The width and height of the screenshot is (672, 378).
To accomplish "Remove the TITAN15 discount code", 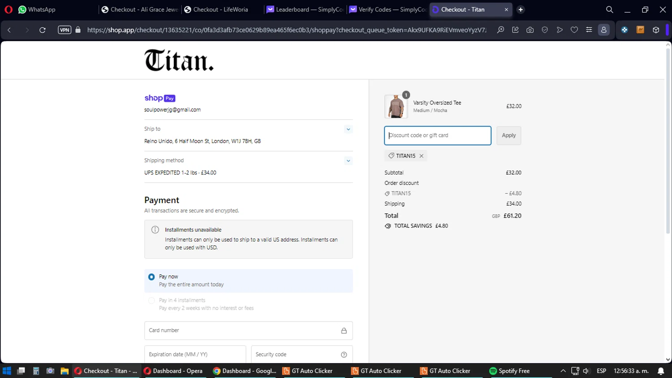I will coord(421,156).
